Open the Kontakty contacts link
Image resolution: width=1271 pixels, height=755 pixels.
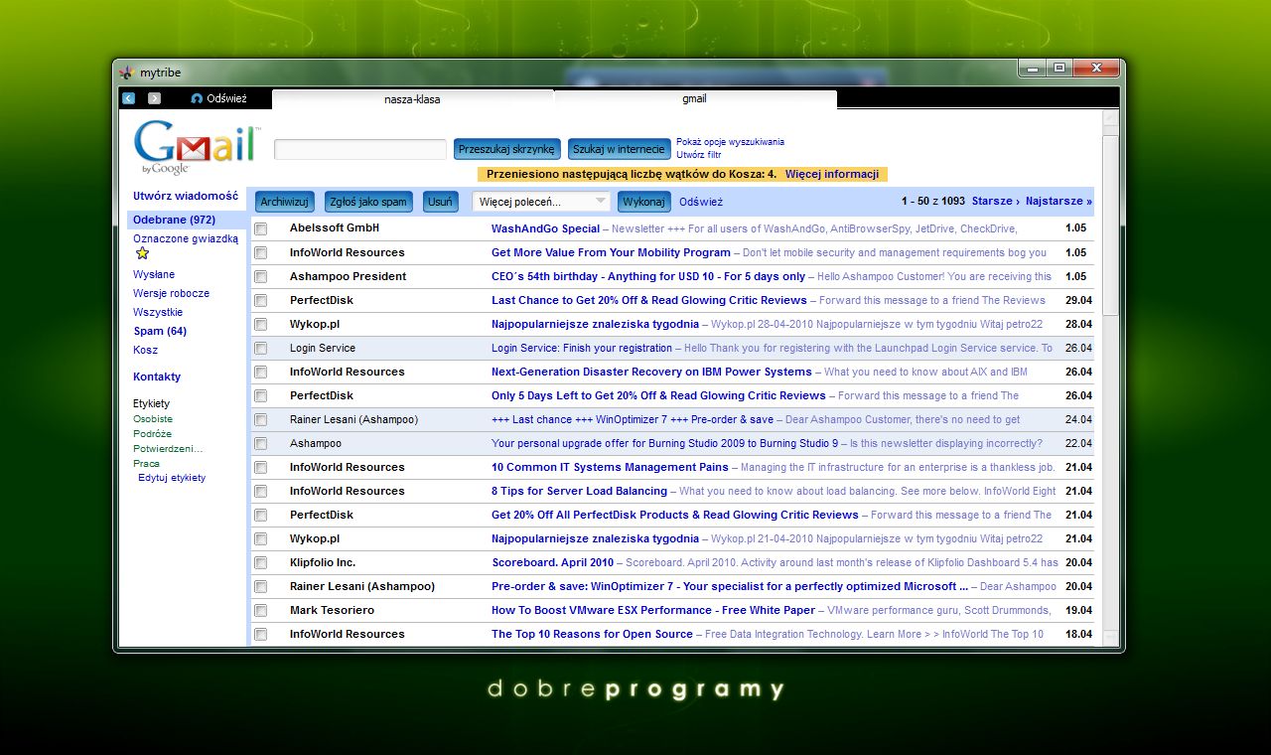point(157,377)
